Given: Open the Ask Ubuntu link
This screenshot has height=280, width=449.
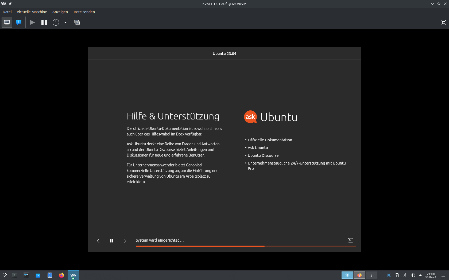Looking at the screenshot, I should [x=258, y=148].
